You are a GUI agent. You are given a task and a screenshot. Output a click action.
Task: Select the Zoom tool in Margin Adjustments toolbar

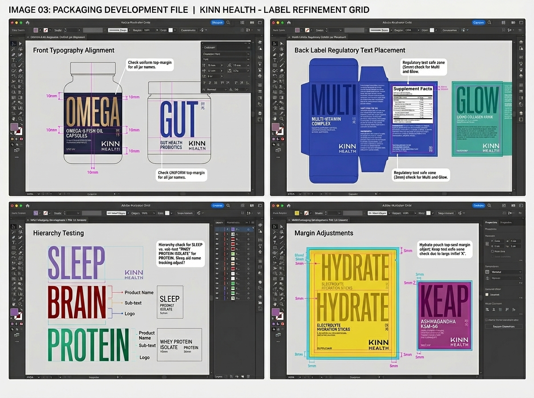tap(282, 304)
